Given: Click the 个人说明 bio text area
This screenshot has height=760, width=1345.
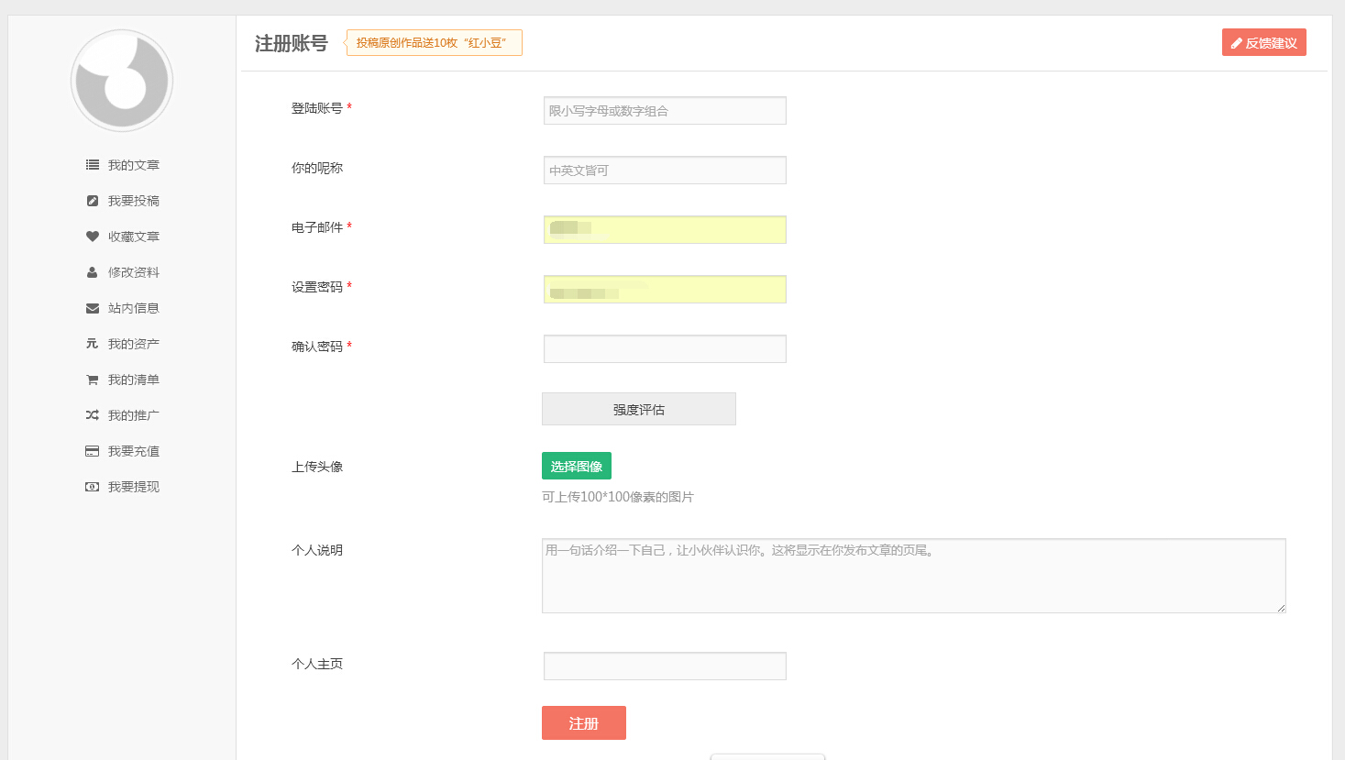Looking at the screenshot, I should click(913, 576).
